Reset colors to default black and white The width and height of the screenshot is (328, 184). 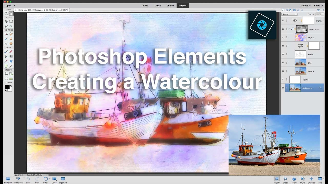click(x=6, y=90)
